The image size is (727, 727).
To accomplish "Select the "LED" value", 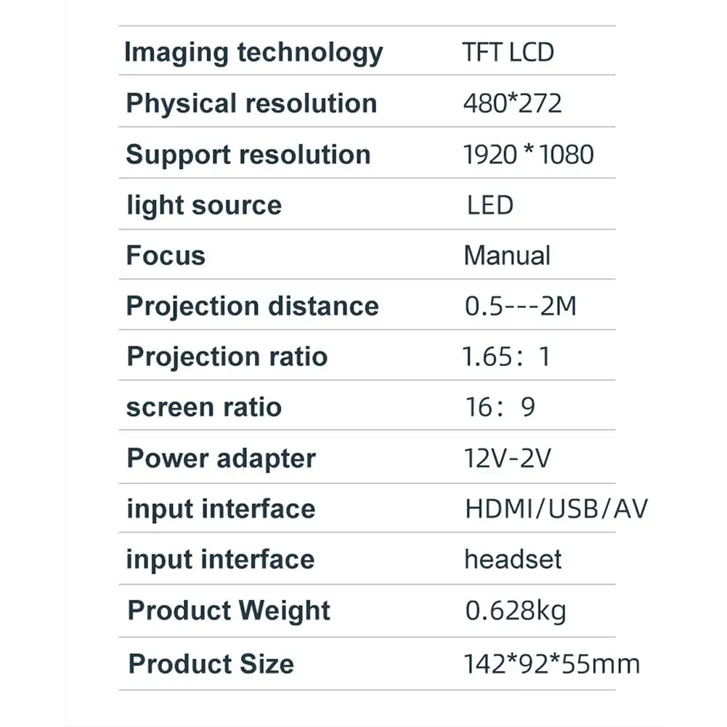I will (490, 205).
